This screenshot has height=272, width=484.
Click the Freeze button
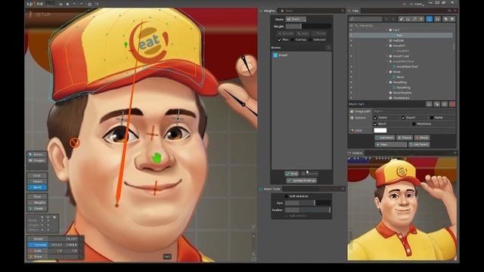point(405,138)
